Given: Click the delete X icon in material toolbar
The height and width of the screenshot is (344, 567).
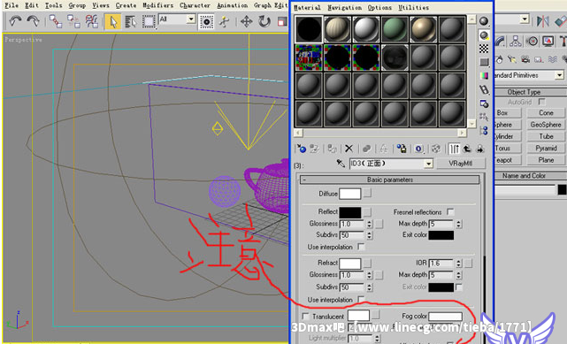Looking at the screenshot, I should coord(349,149).
